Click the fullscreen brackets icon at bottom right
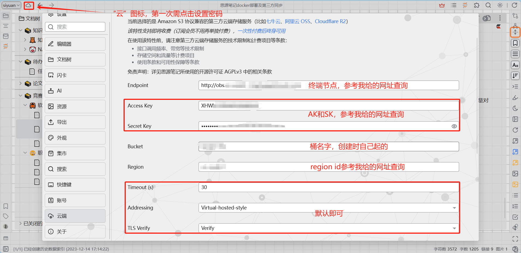521x253 pixels. point(515,239)
